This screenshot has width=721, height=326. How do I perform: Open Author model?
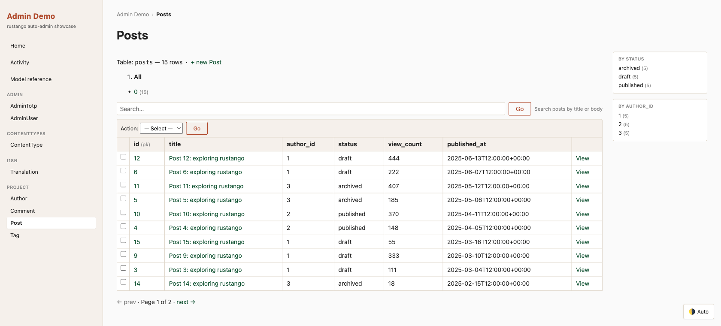point(51,199)
